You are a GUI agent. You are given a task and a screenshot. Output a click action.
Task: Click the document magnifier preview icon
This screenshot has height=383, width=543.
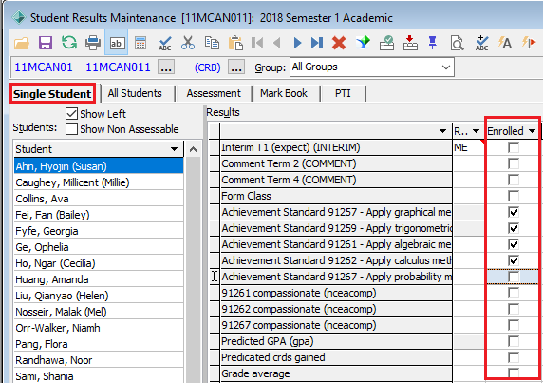(458, 44)
